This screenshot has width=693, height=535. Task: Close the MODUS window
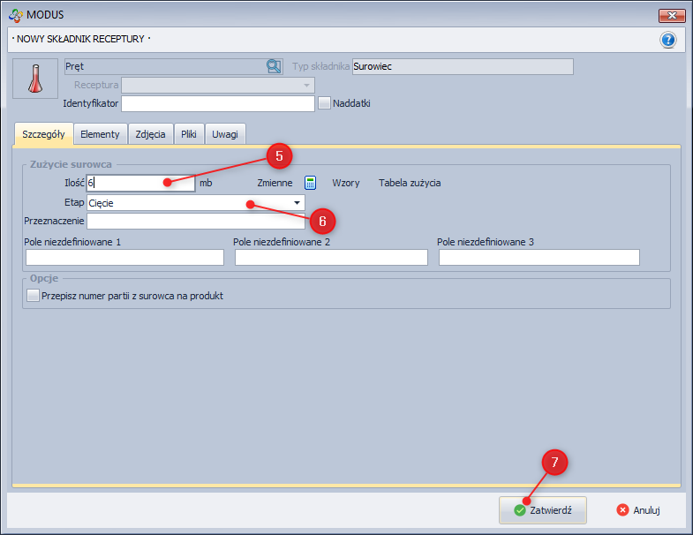click(x=671, y=15)
